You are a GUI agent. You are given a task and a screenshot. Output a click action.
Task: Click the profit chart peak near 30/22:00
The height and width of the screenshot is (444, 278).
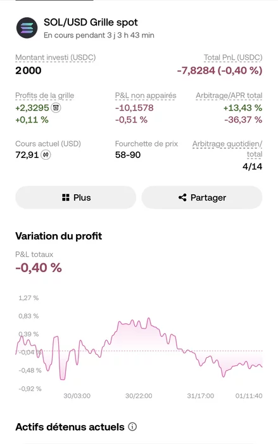click(149, 318)
